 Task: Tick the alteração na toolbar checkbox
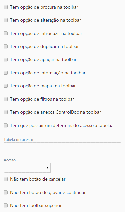(x=6, y=20)
